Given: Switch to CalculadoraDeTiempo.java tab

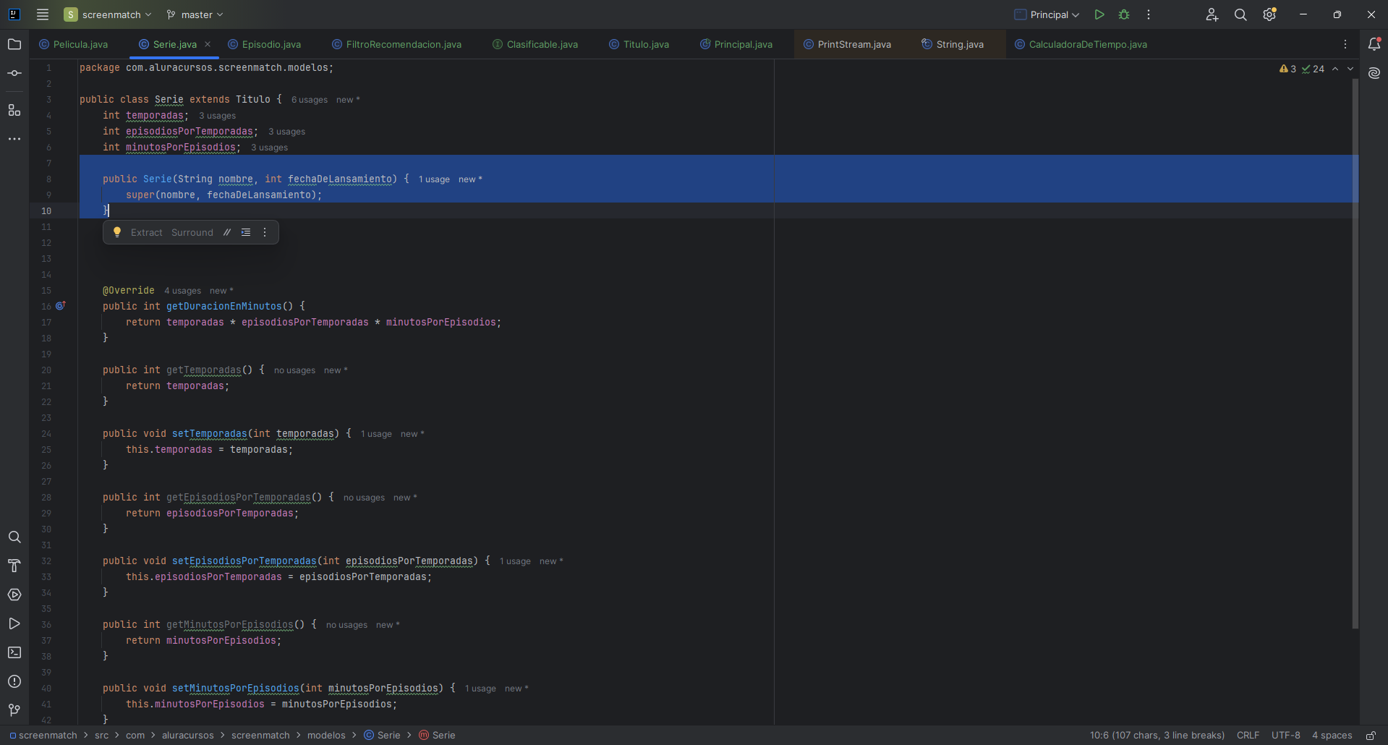Looking at the screenshot, I should (1081, 44).
